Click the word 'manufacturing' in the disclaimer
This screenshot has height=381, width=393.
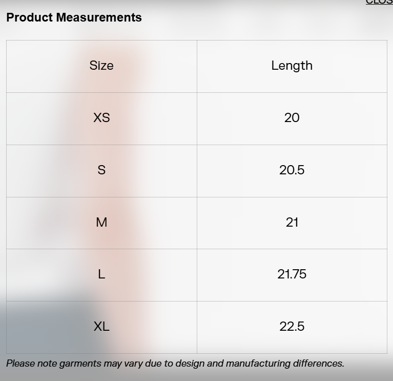click(x=258, y=364)
